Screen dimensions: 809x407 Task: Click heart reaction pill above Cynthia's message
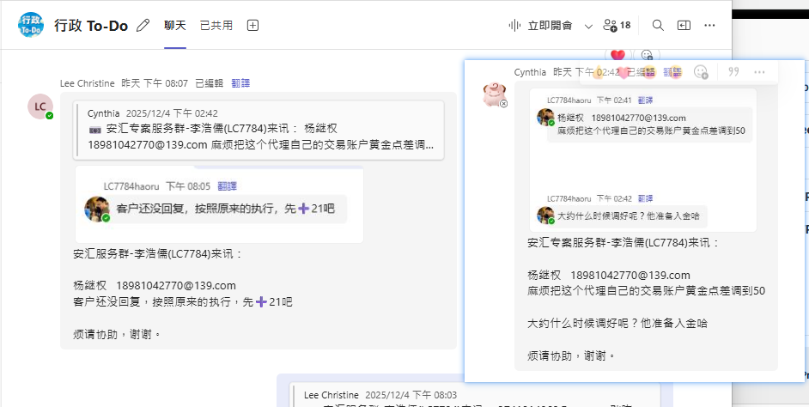617,55
